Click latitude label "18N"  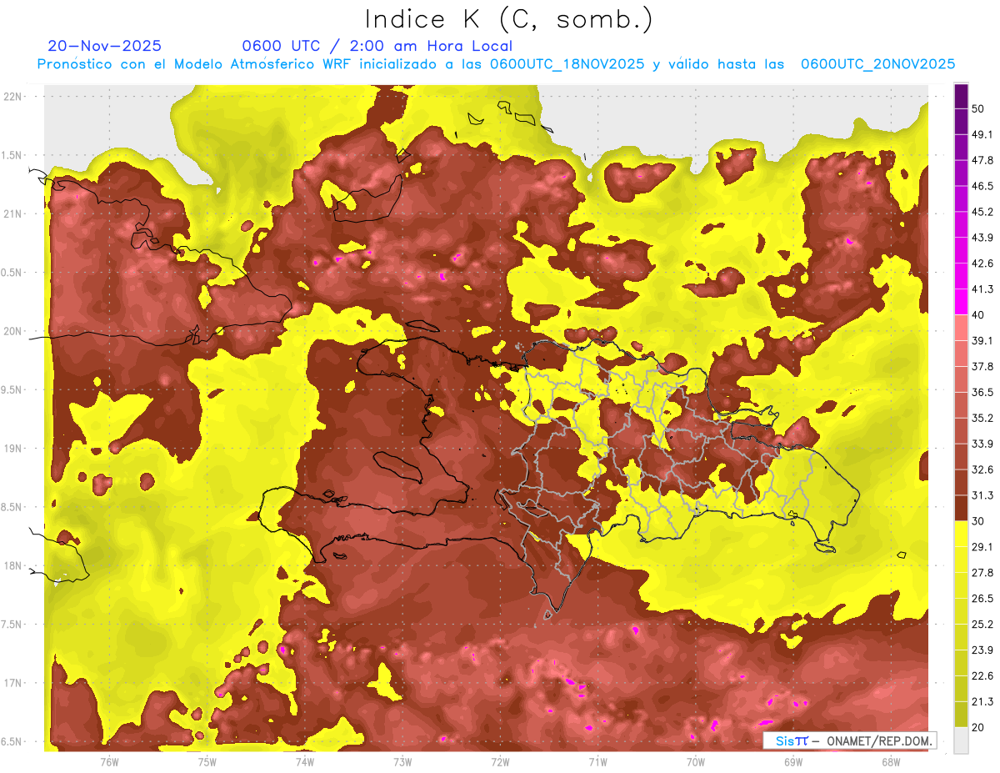(13, 565)
